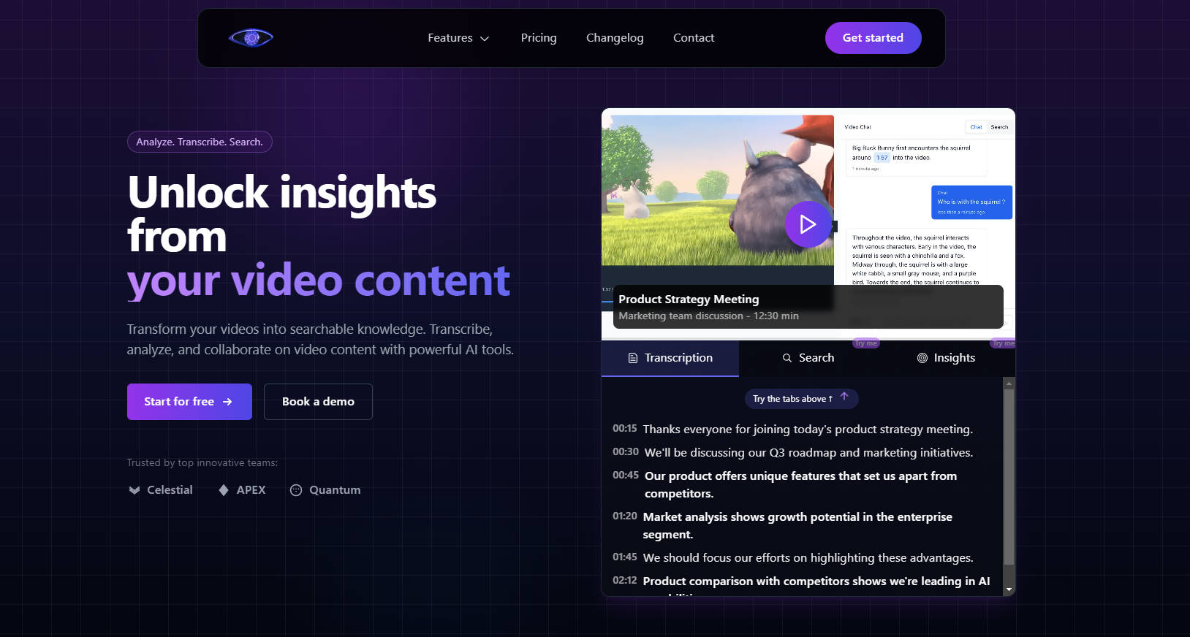Click the 01:20 timestamp in transcript

625,516
